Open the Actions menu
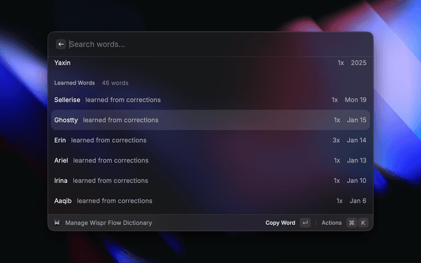421x263 pixels. [332, 223]
